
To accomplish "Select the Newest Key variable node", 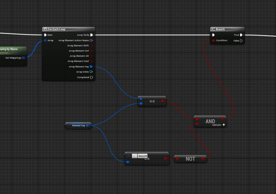I will pos(78,125).
